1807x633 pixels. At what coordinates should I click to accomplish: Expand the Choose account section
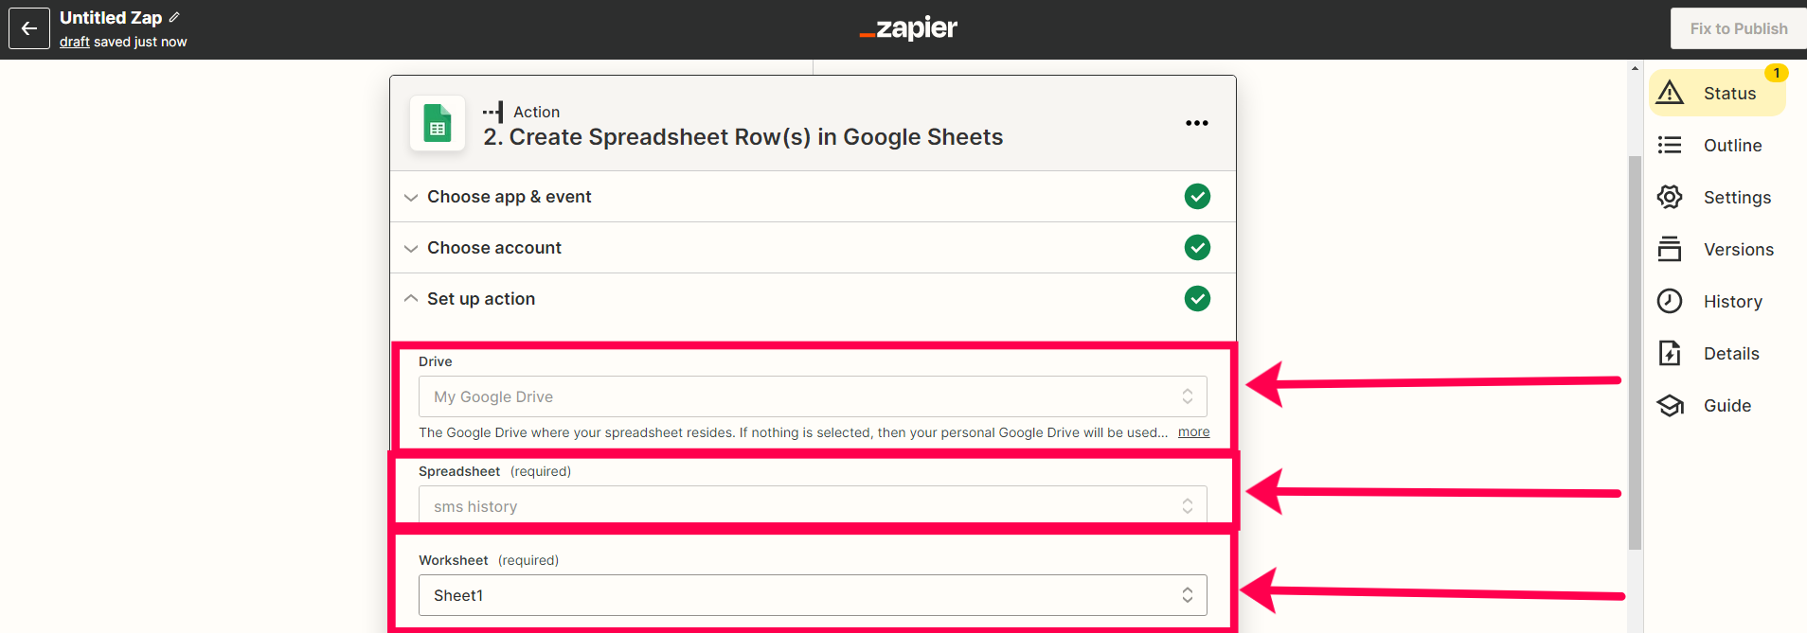click(x=813, y=248)
